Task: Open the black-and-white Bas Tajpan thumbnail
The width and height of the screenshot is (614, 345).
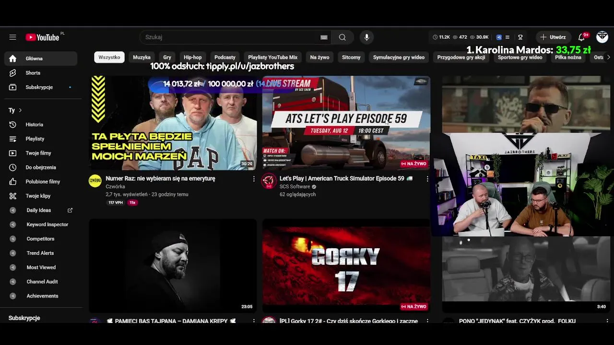Action: coord(173,266)
